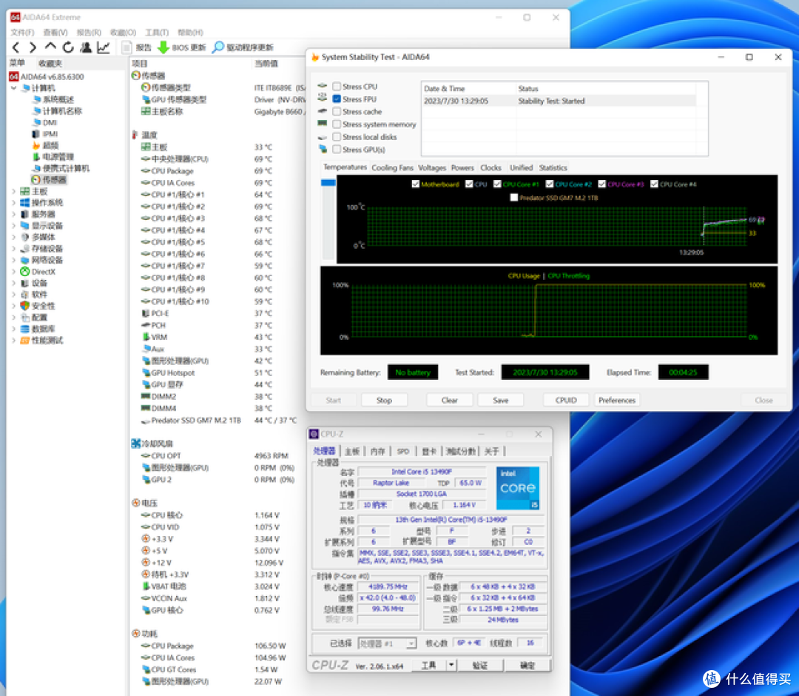Image resolution: width=799 pixels, height=696 pixels.
Task: Click the CPU Package 106.50 W row
Action: (x=213, y=646)
